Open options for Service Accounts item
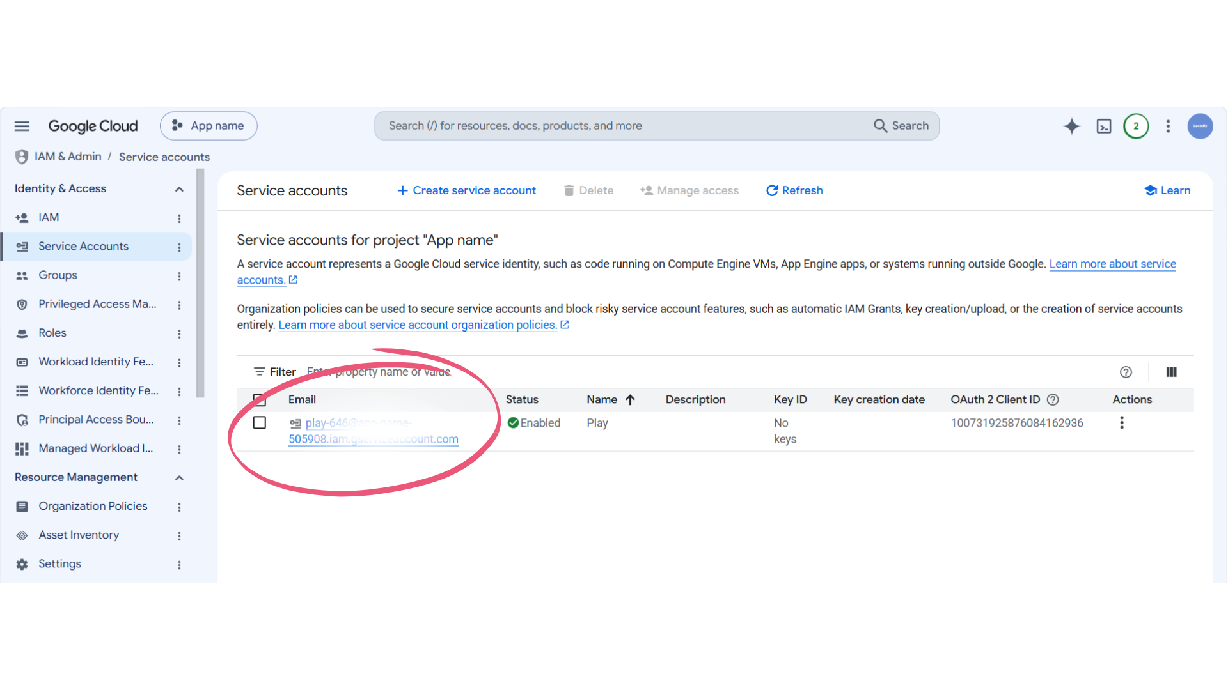Viewport: 1228px width, 690px height. click(179, 247)
